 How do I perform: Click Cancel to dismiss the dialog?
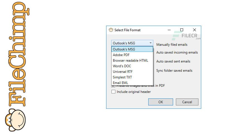click(187, 102)
